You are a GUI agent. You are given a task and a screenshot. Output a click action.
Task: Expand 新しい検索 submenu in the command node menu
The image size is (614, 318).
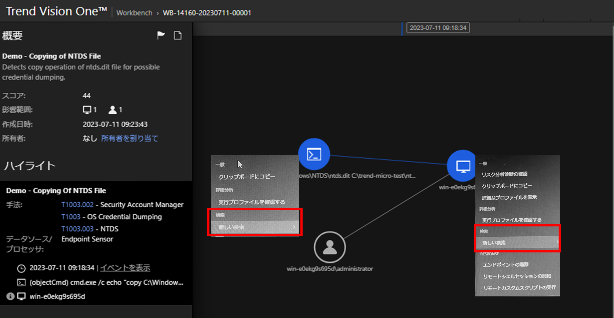(255, 227)
